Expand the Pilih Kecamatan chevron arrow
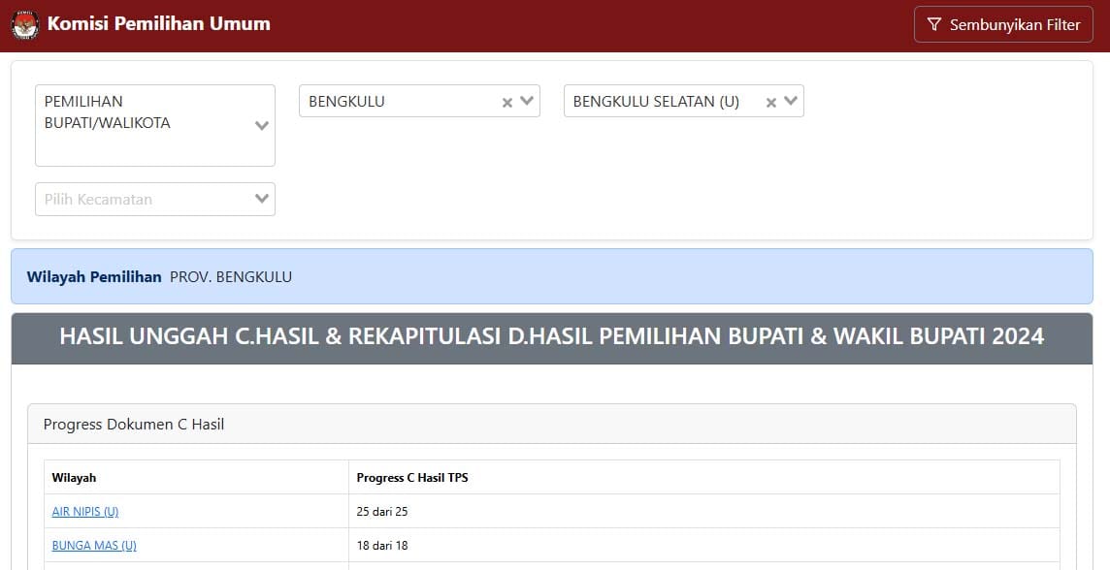1110x570 pixels. point(261,199)
